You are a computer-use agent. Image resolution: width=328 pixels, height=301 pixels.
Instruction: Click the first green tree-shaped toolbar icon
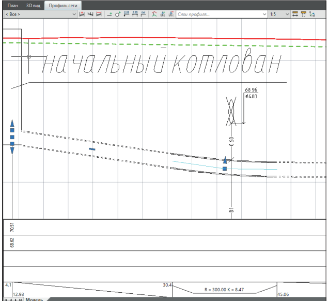(153, 14)
